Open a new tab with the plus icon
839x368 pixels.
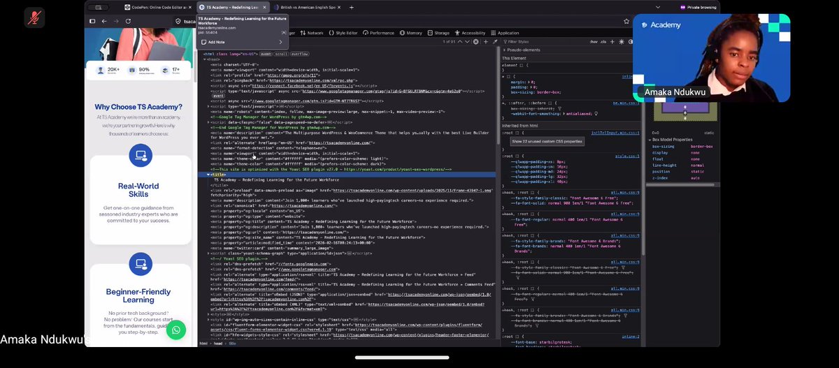[351, 8]
